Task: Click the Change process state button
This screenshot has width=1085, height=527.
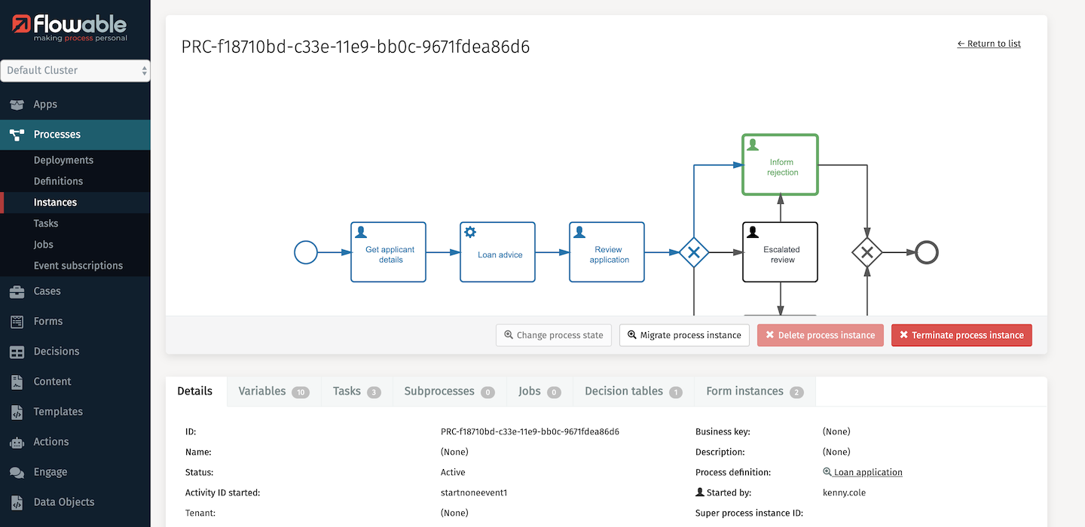Action: click(553, 335)
